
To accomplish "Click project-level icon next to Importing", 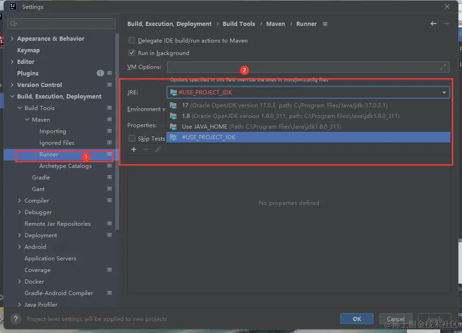I will [x=109, y=131].
